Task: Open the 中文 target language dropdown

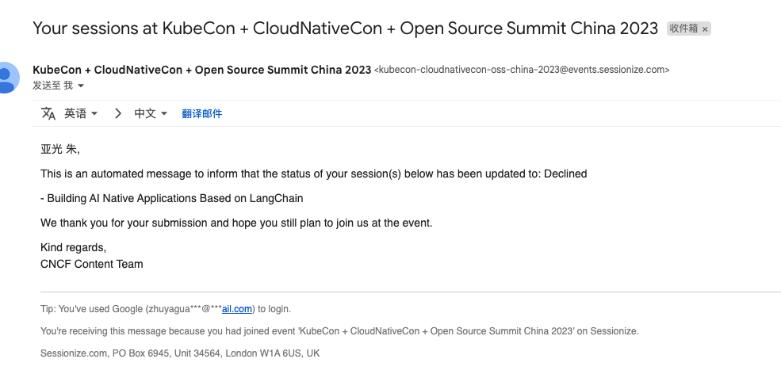Action: [x=151, y=113]
